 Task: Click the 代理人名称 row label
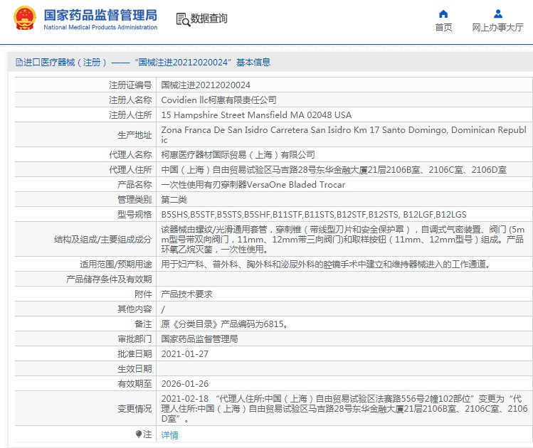pos(130,155)
